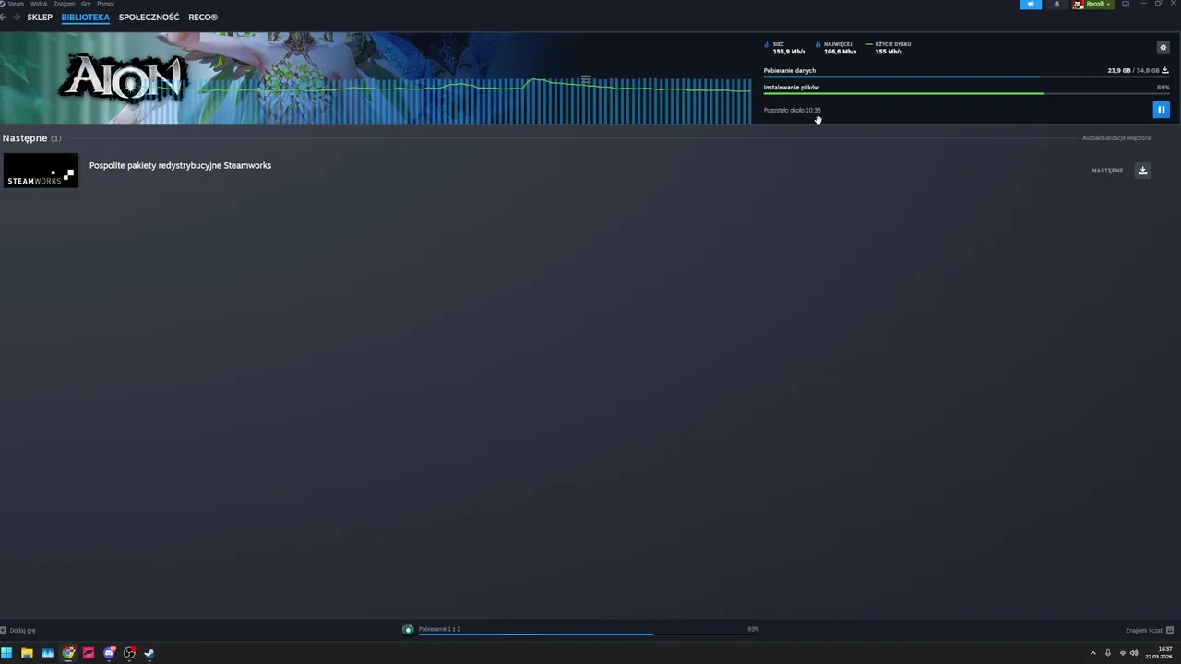Click the back navigation arrow

tap(4, 18)
